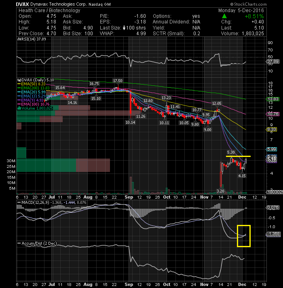Click the green EMA(200) 13.83 legend entry

(34, 88)
